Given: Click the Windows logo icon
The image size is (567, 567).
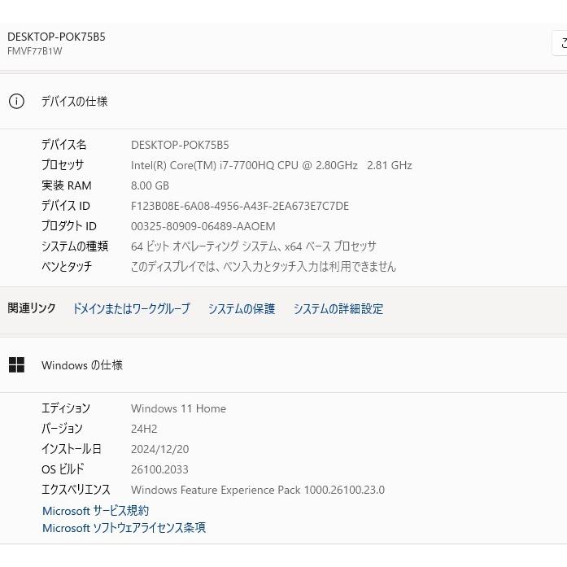Looking at the screenshot, I should 16,365.
